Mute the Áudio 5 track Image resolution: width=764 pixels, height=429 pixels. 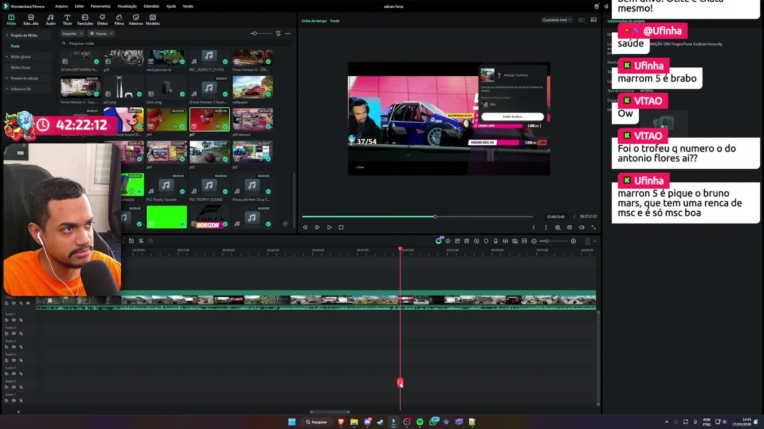(14, 374)
